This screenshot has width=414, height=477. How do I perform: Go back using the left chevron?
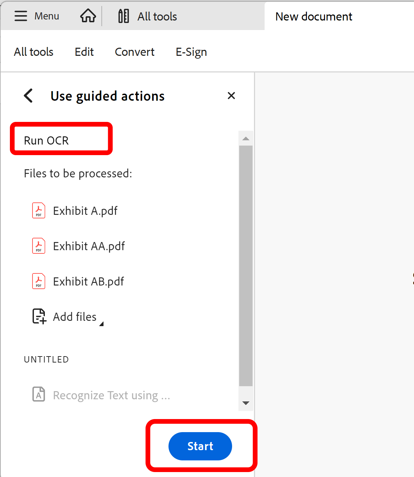[x=28, y=95]
